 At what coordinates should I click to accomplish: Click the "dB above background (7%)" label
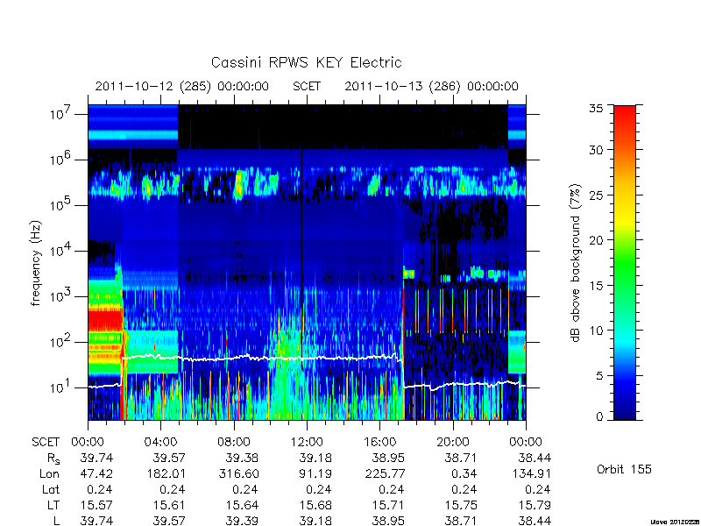pos(576,263)
